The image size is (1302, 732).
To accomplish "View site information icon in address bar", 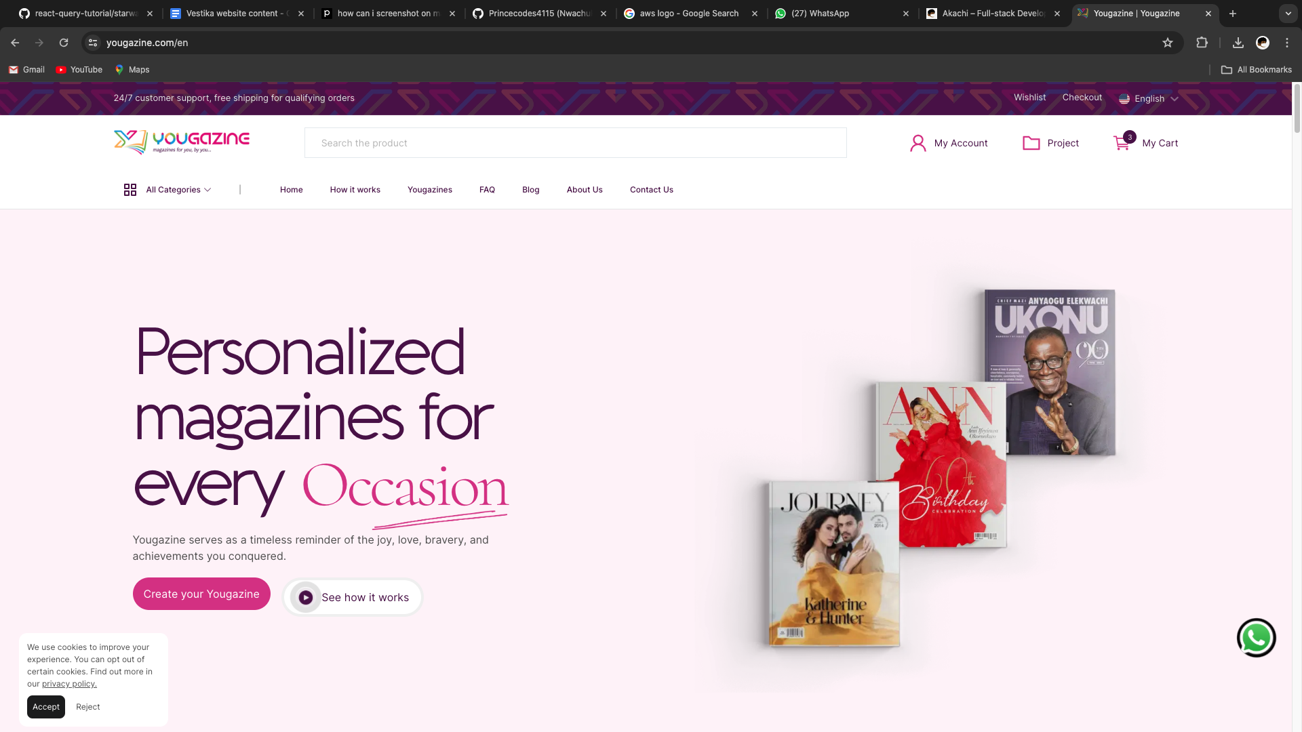I will pos(93,43).
